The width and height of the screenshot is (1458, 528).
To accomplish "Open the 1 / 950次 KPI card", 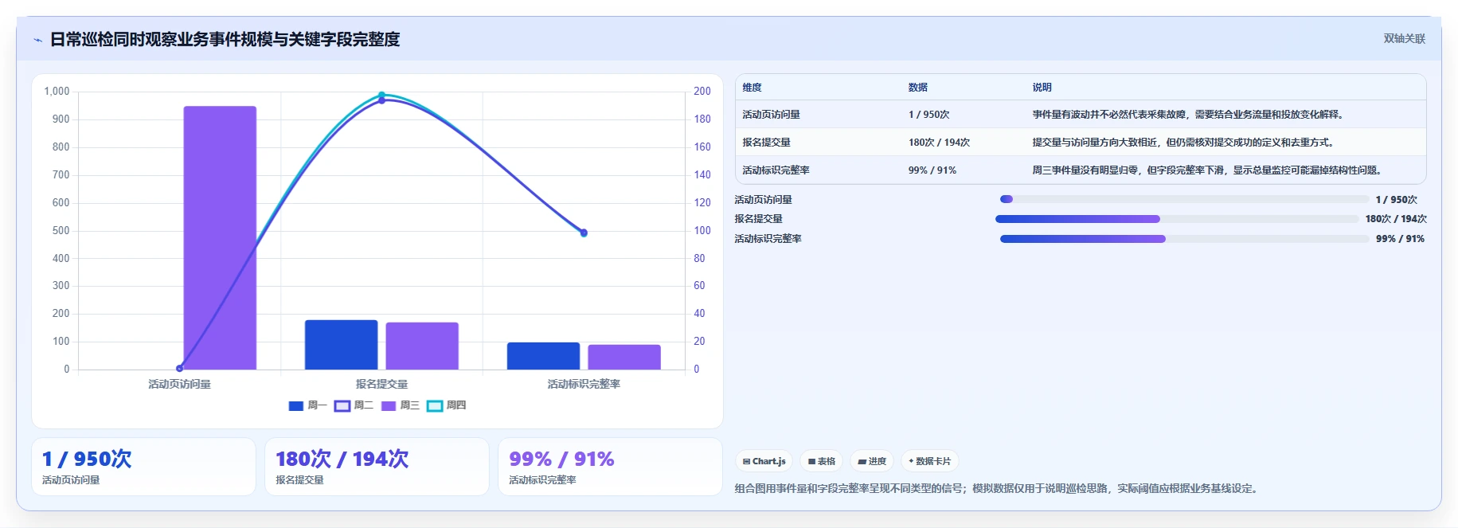I will click(143, 467).
